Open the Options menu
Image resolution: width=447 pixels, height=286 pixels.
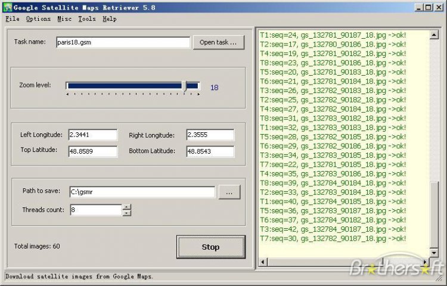click(38, 19)
